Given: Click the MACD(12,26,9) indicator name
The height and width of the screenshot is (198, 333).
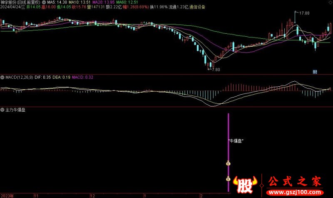Looking at the screenshot, I should click(19, 78).
